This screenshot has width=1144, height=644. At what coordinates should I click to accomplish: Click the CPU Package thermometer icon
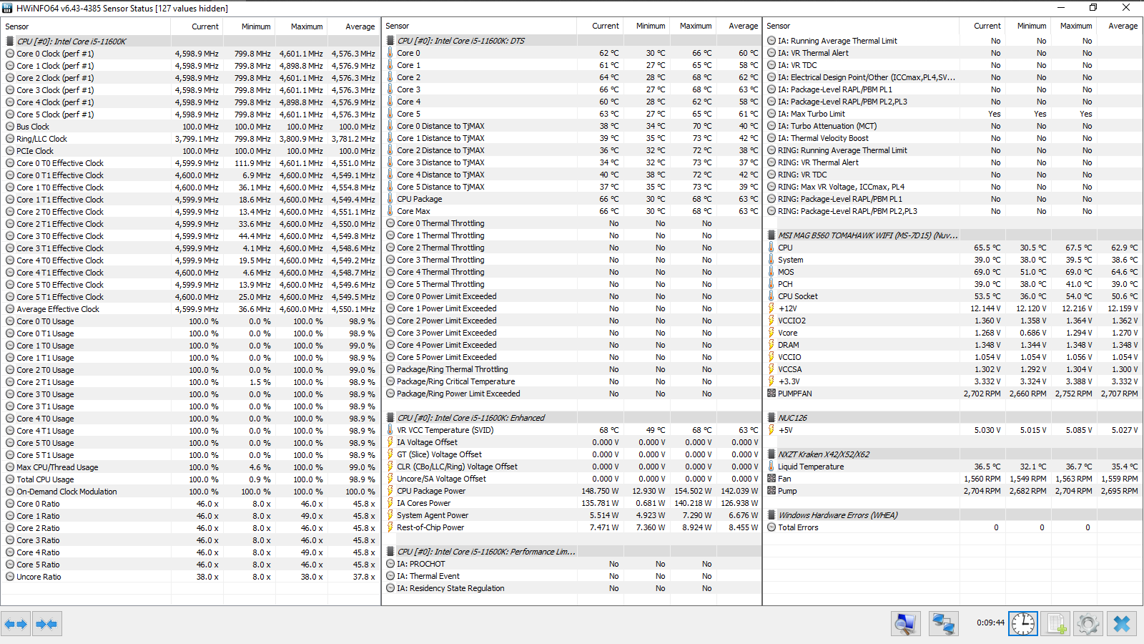pyautogui.click(x=390, y=199)
